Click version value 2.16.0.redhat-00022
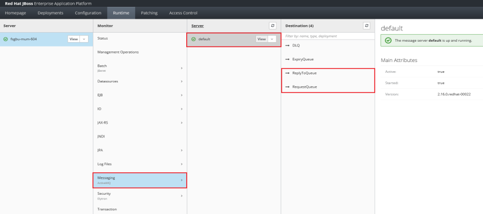Viewport: 483px width, 214px height. click(454, 94)
